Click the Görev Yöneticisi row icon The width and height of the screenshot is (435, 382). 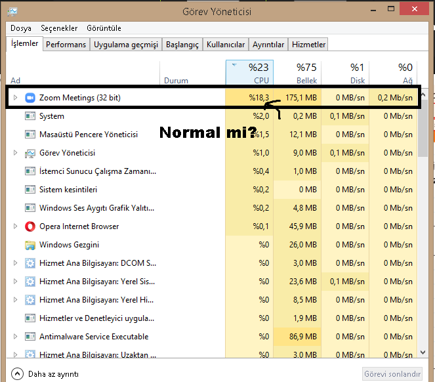(30, 153)
